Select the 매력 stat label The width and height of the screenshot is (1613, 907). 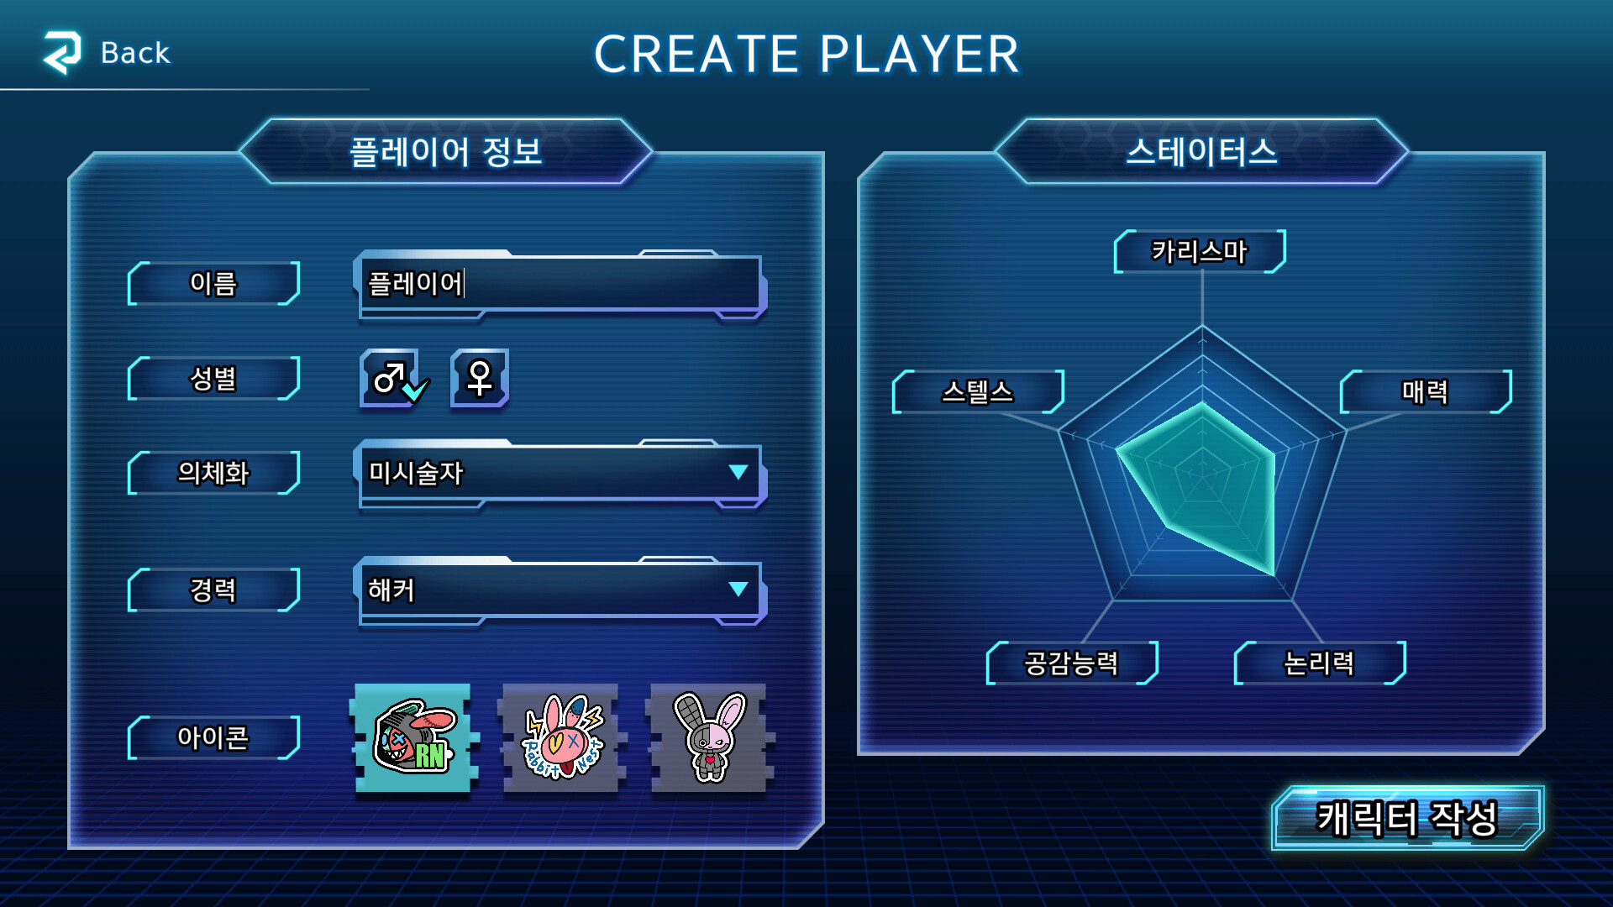pos(1426,391)
